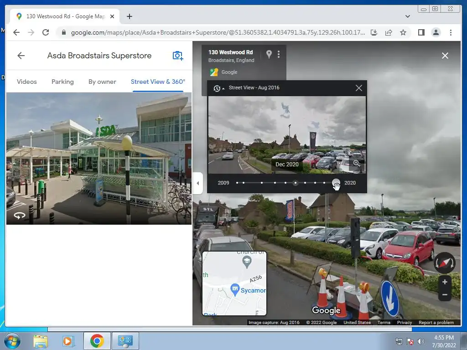The width and height of the screenshot is (467, 350).
Task: Zoom out with the minus button
Action: [x=445, y=295]
